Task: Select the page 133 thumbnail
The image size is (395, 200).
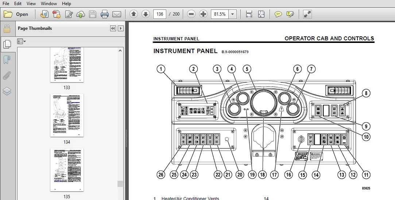Action: (x=67, y=65)
